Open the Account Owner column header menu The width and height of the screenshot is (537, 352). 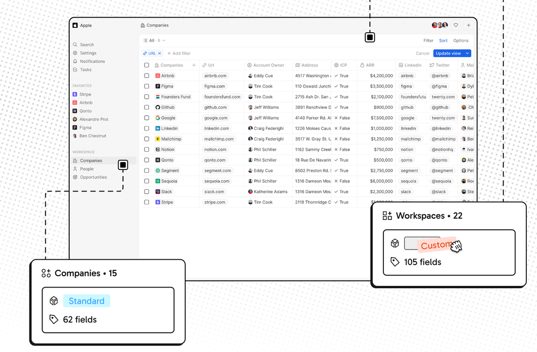click(x=266, y=65)
